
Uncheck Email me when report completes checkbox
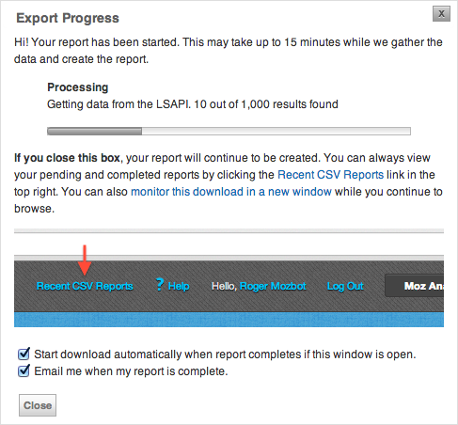(x=24, y=370)
